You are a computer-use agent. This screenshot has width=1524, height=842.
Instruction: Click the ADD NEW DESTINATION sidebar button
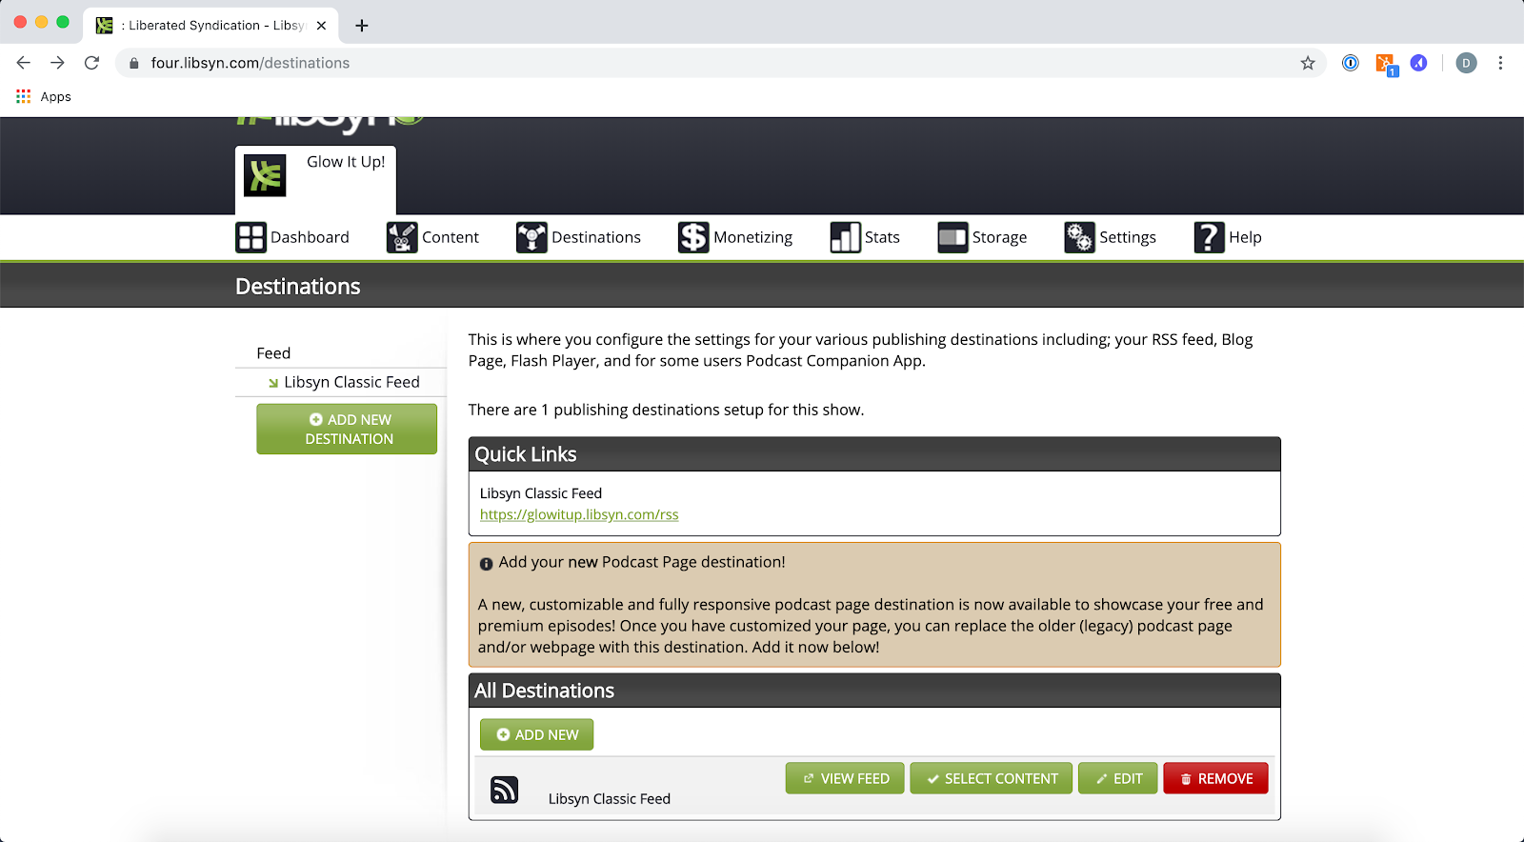tap(347, 429)
